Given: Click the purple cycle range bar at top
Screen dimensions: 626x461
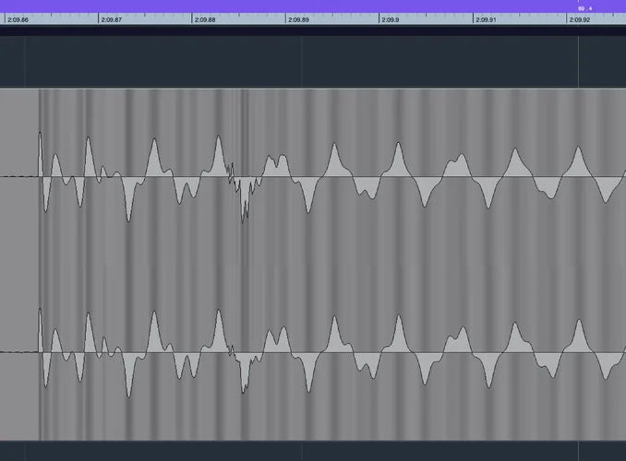Looking at the screenshot, I should point(277,6).
